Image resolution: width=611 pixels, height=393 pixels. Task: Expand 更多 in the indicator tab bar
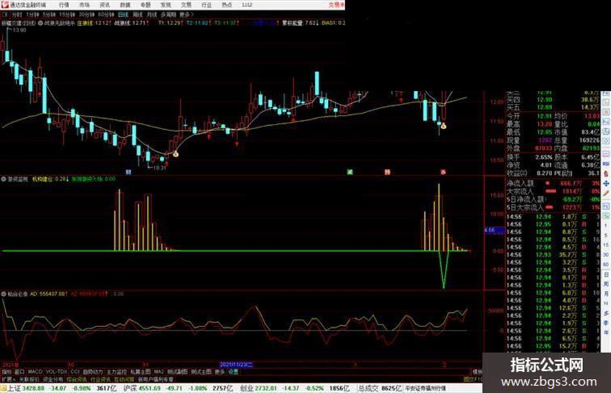point(219,372)
